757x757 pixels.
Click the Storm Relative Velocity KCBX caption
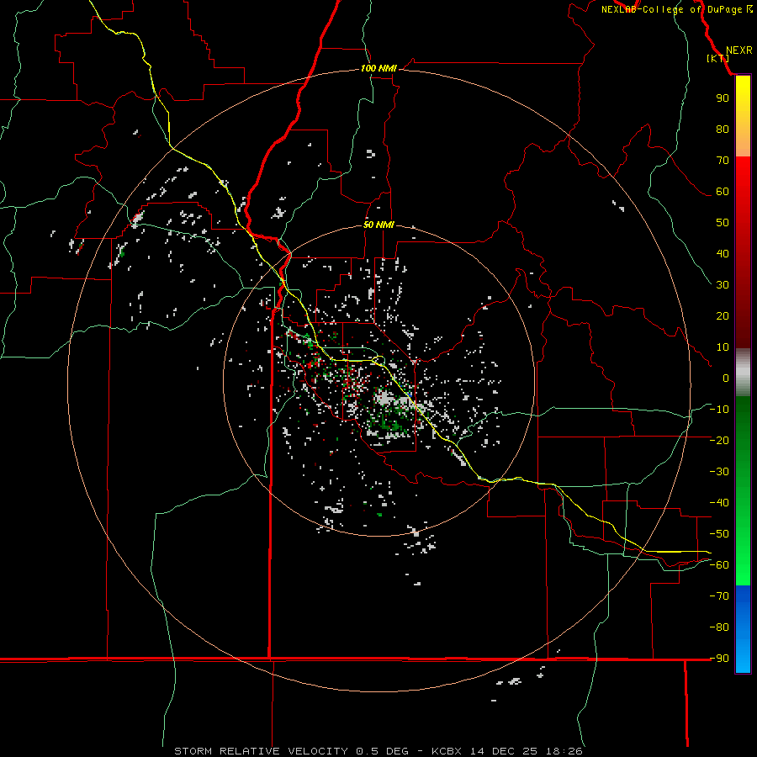point(378,751)
